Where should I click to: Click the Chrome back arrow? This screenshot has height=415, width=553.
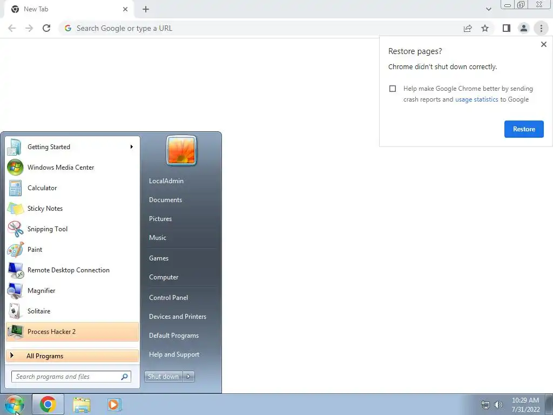click(x=12, y=28)
